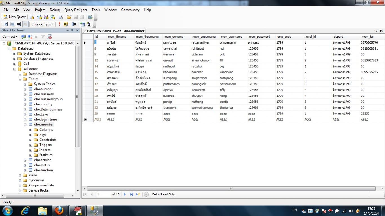Open the Change Type dropdown

42,24
